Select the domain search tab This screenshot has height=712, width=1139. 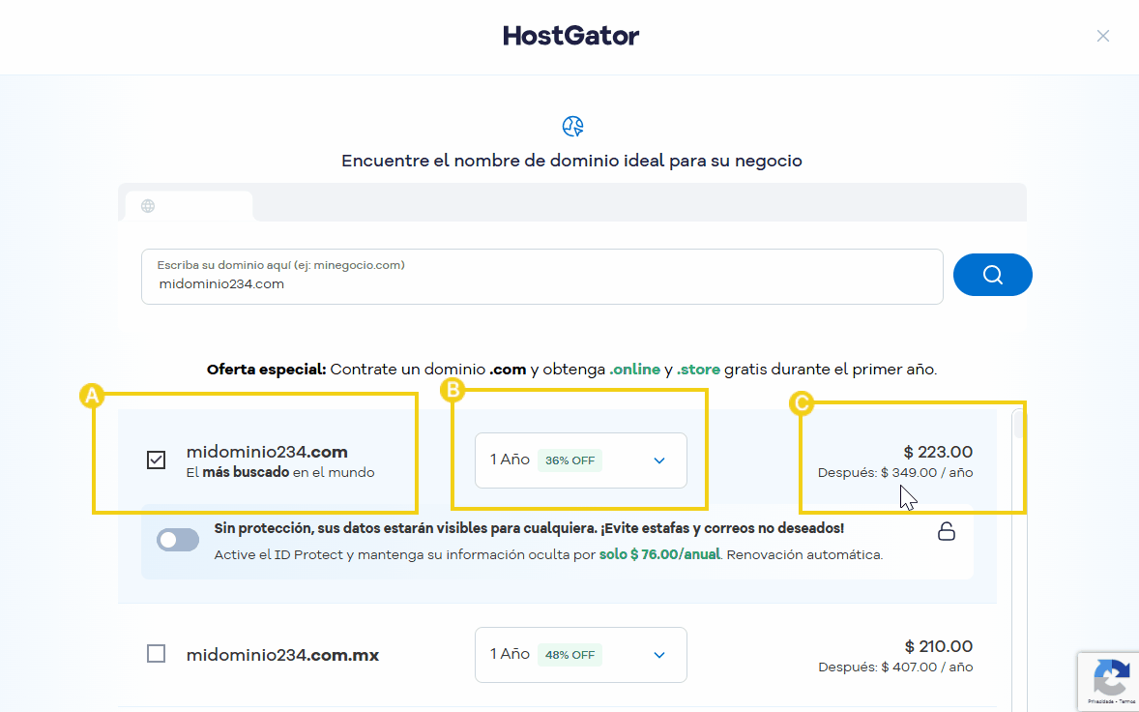[189, 206]
